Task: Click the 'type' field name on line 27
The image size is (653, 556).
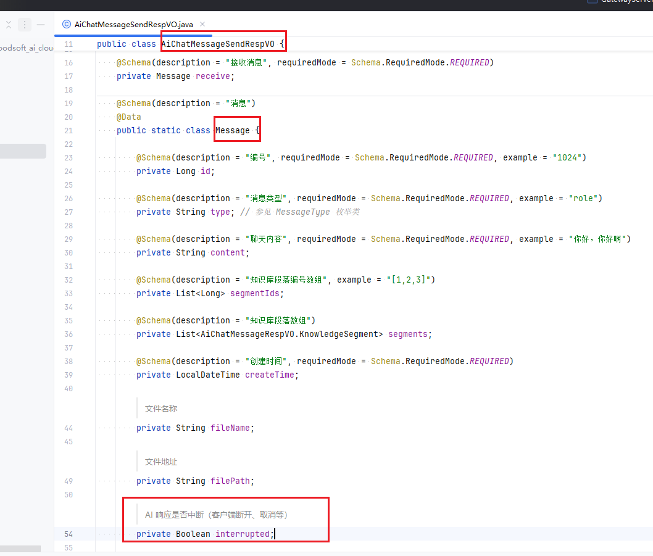Action: (x=220, y=212)
